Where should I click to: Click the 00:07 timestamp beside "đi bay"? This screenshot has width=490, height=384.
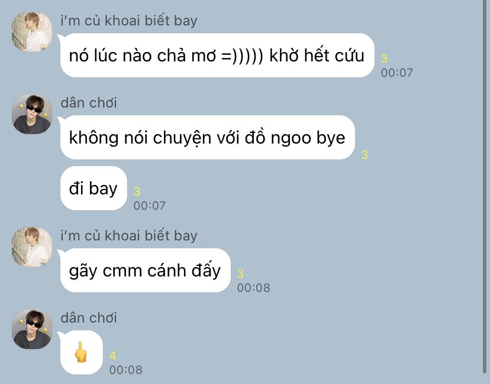pyautogui.click(x=149, y=206)
